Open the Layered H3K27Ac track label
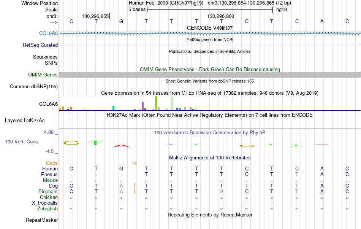The image size is (361, 229). [x=25, y=120]
